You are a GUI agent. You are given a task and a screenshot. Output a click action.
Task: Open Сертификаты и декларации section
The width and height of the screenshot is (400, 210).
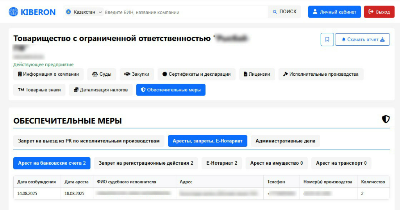196,74
